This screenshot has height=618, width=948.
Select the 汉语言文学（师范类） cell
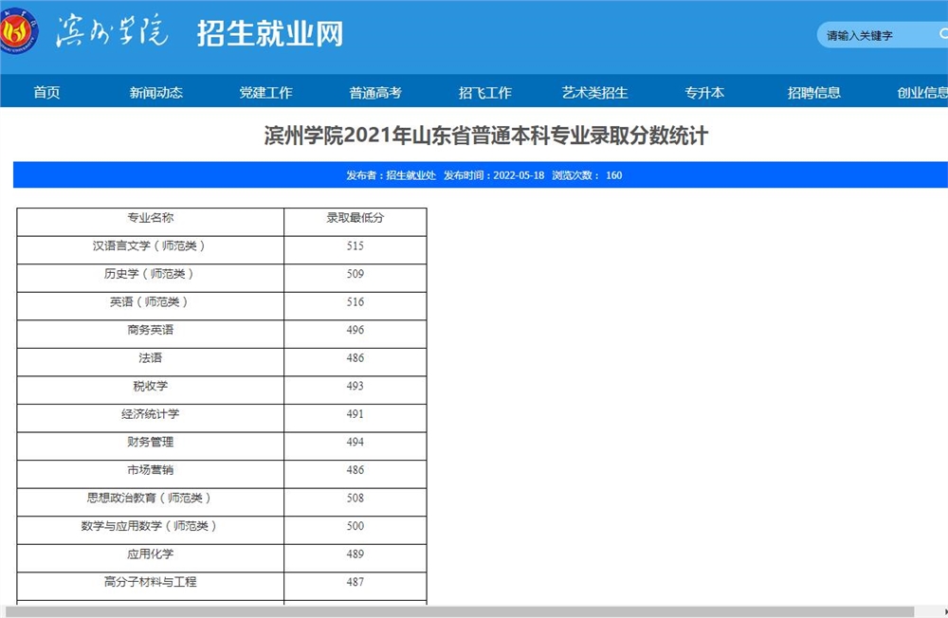[x=150, y=249]
